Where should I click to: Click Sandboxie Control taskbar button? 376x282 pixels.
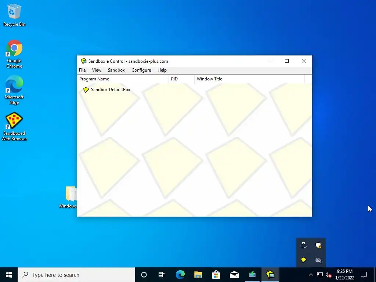pyautogui.click(x=270, y=275)
